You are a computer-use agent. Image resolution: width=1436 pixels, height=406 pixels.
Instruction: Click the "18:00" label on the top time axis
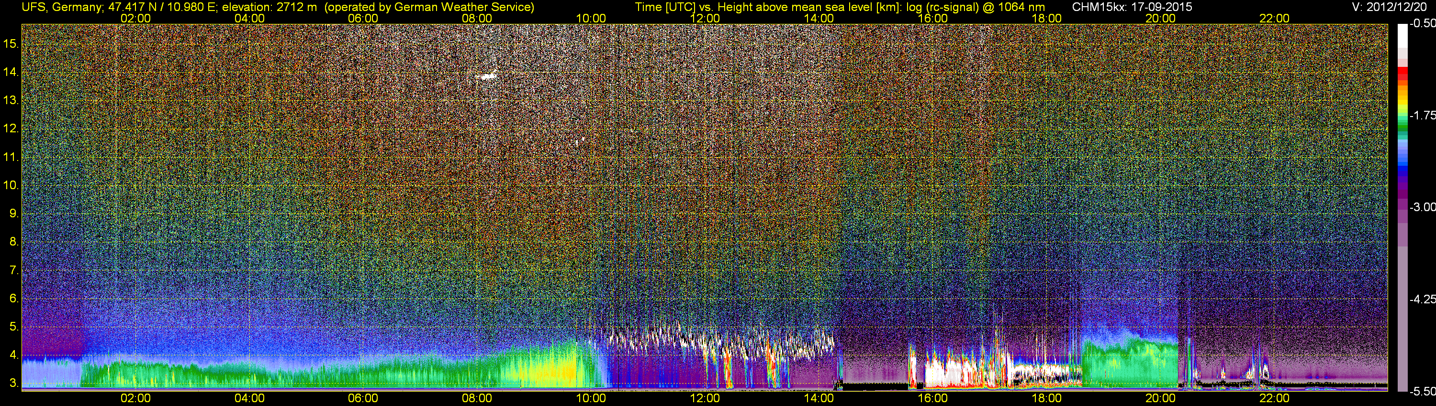pyautogui.click(x=1046, y=18)
